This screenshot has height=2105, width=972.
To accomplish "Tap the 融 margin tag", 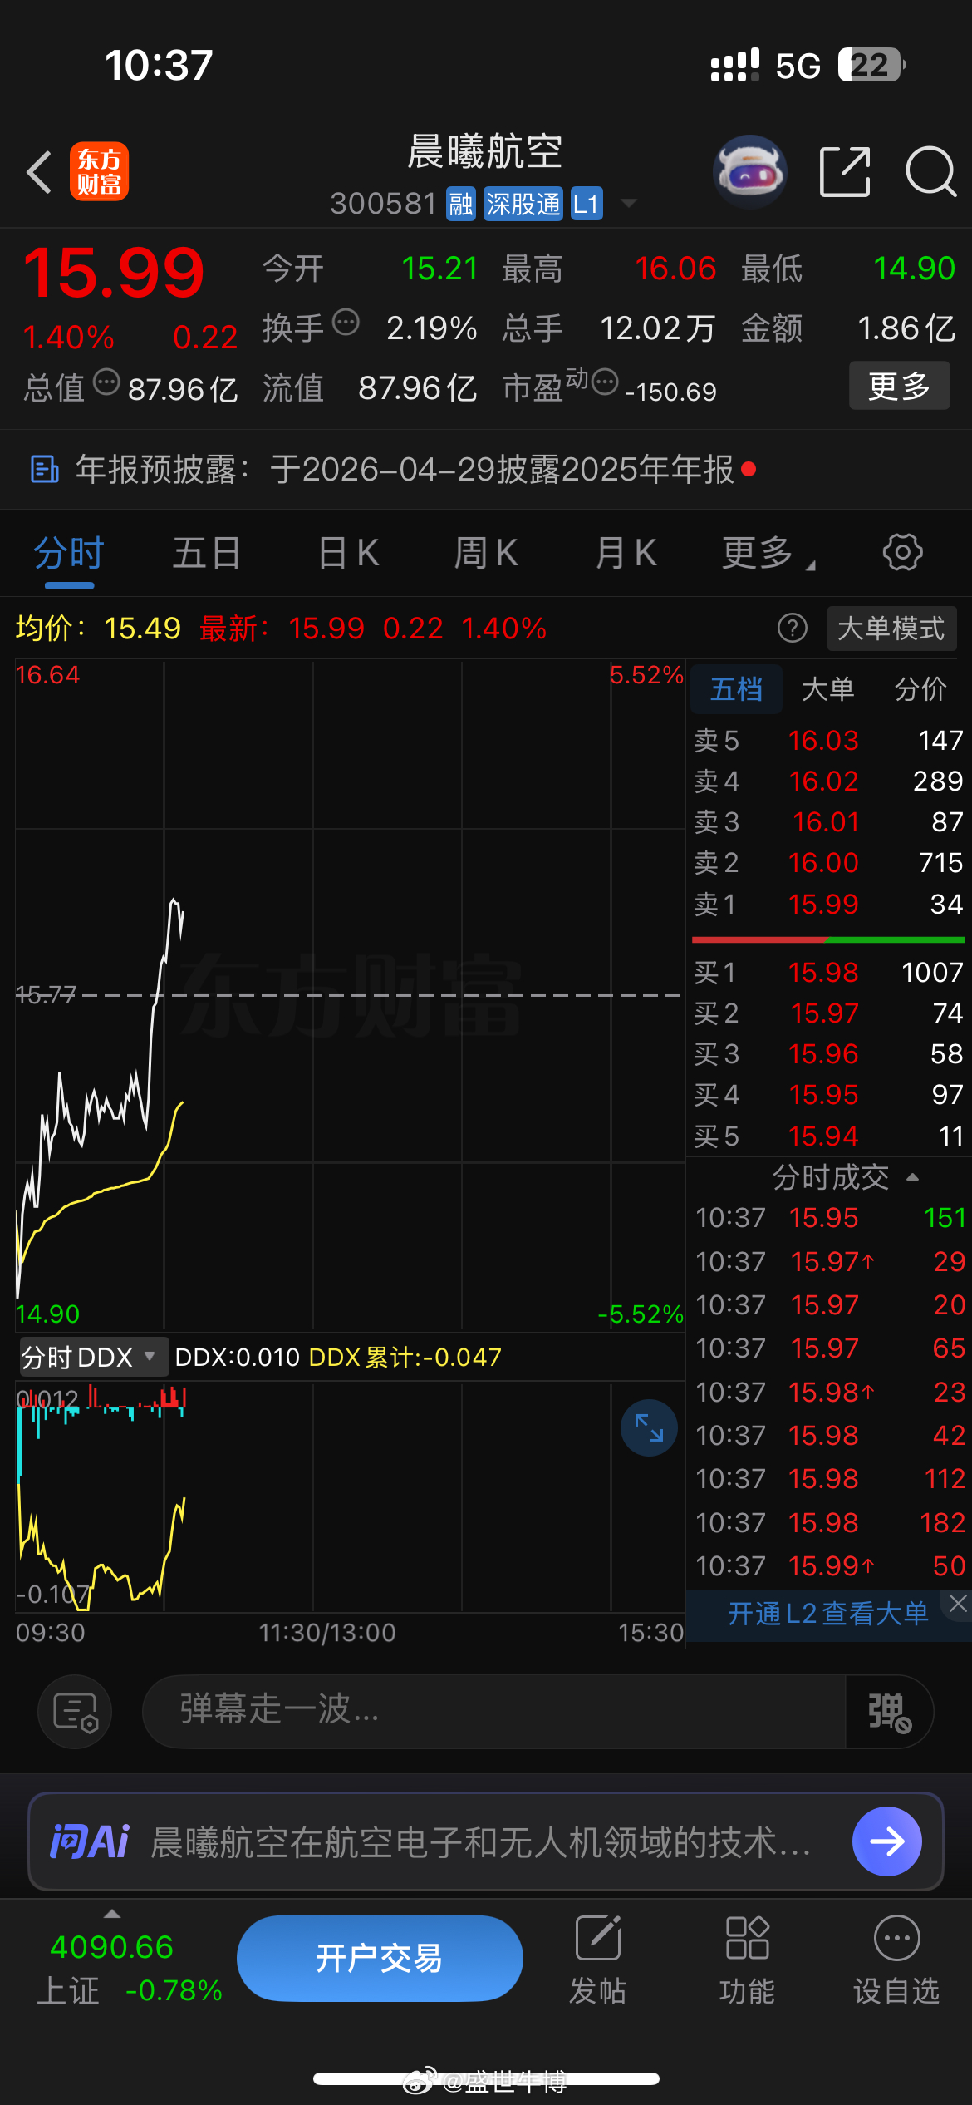I will coord(460,204).
